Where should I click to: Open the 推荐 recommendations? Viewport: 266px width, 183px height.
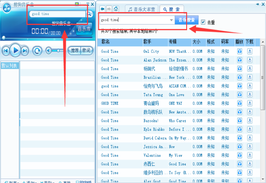coord(74,50)
